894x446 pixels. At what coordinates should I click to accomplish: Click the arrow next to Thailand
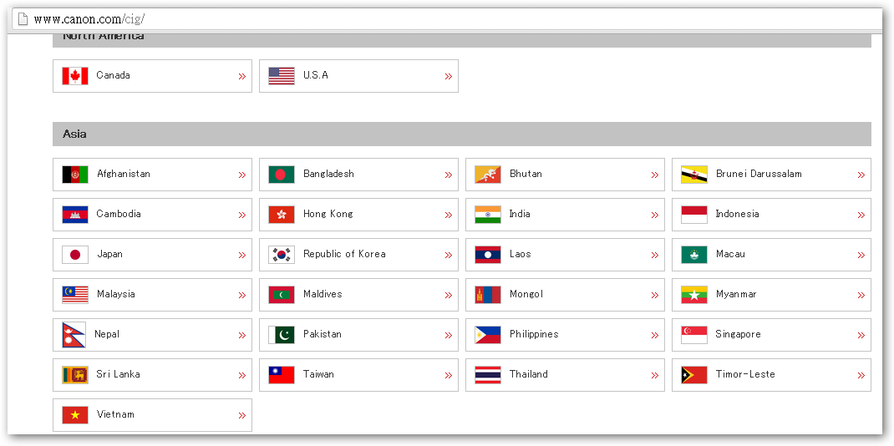pyautogui.click(x=655, y=376)
